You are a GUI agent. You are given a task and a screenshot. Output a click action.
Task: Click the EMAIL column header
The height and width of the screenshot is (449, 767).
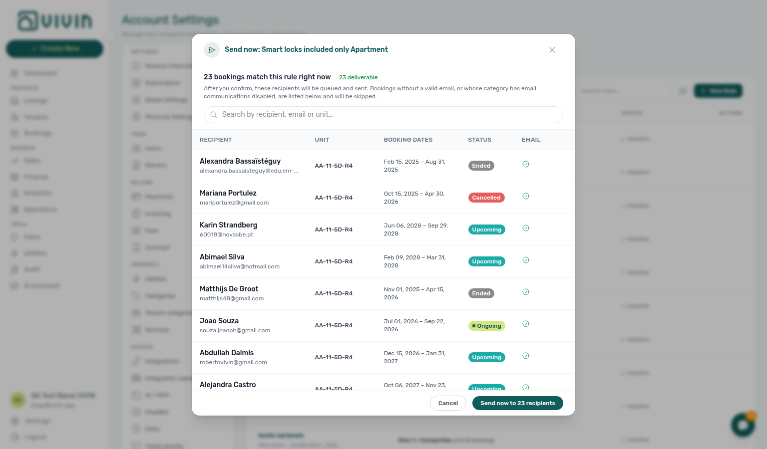pos(531,140)
